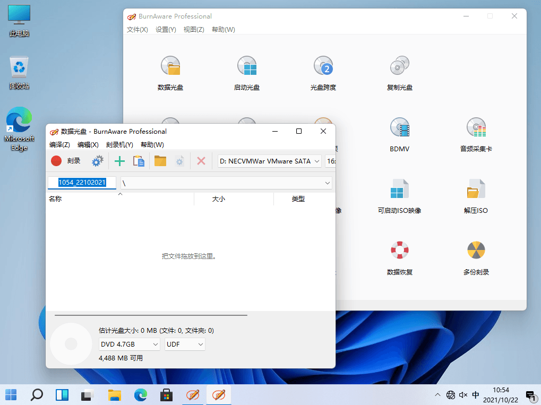
Task: Open Unpack ISO (解压ISO) tool
Action: click(x=476, y=196)
